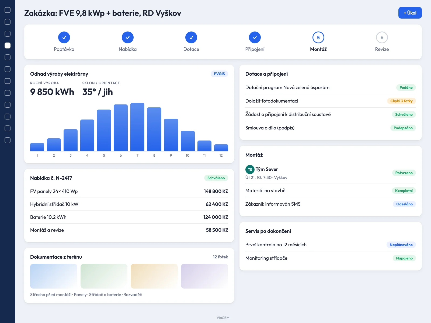Open the blue field documentation thumbnail
Screen dimensions: 431x323
(54, 276)
